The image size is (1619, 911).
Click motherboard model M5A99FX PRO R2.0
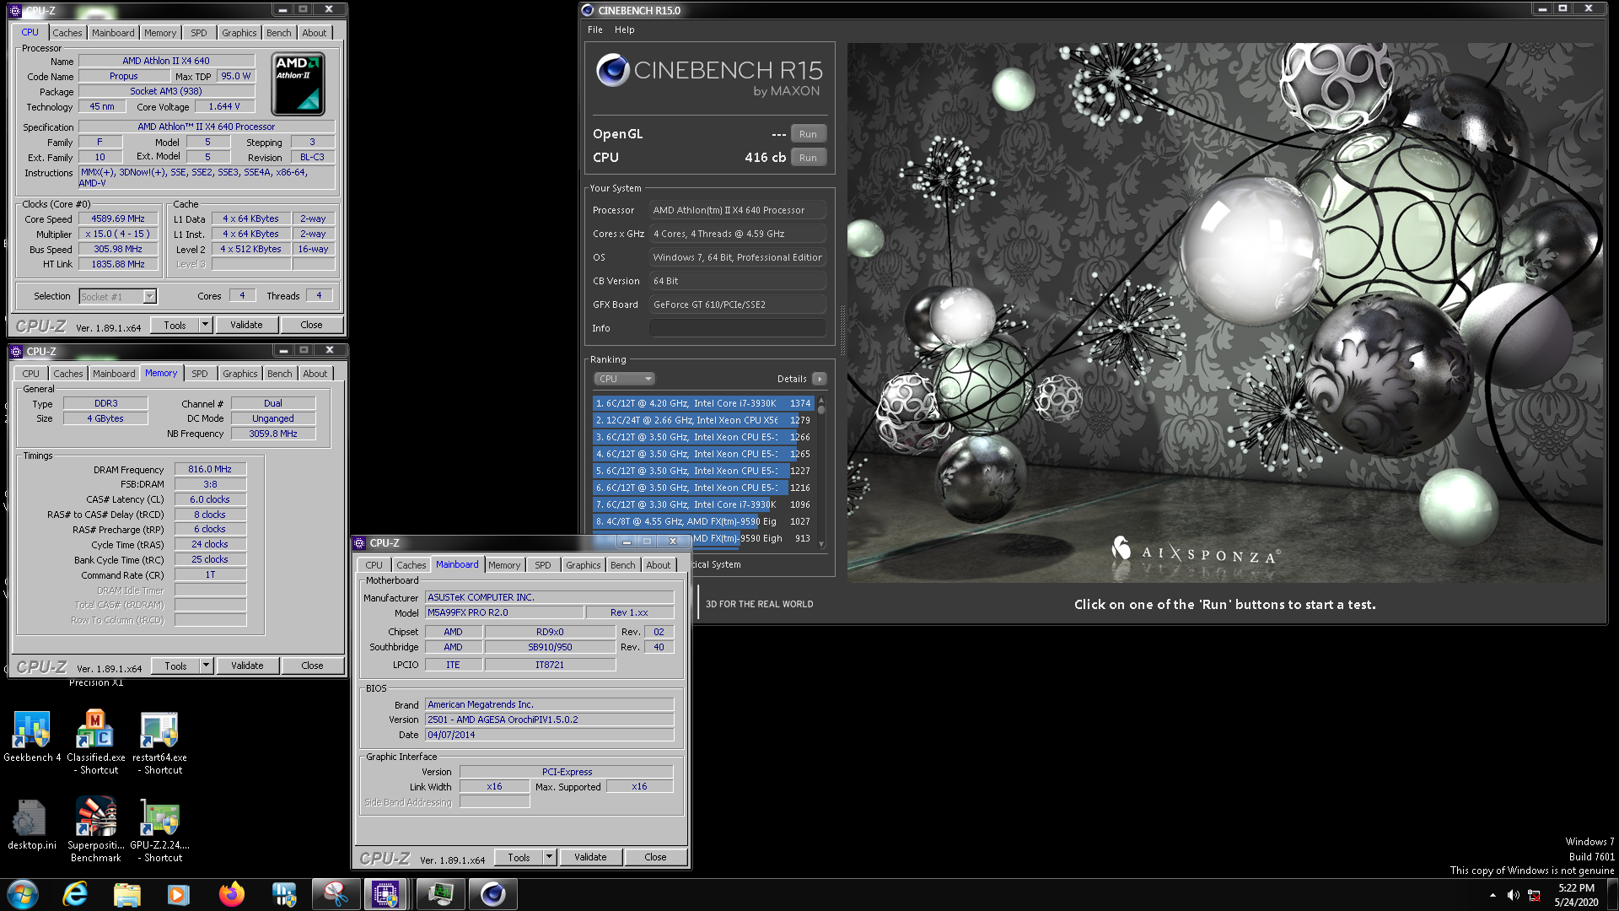pyautogui.click(x=503, y=612)
